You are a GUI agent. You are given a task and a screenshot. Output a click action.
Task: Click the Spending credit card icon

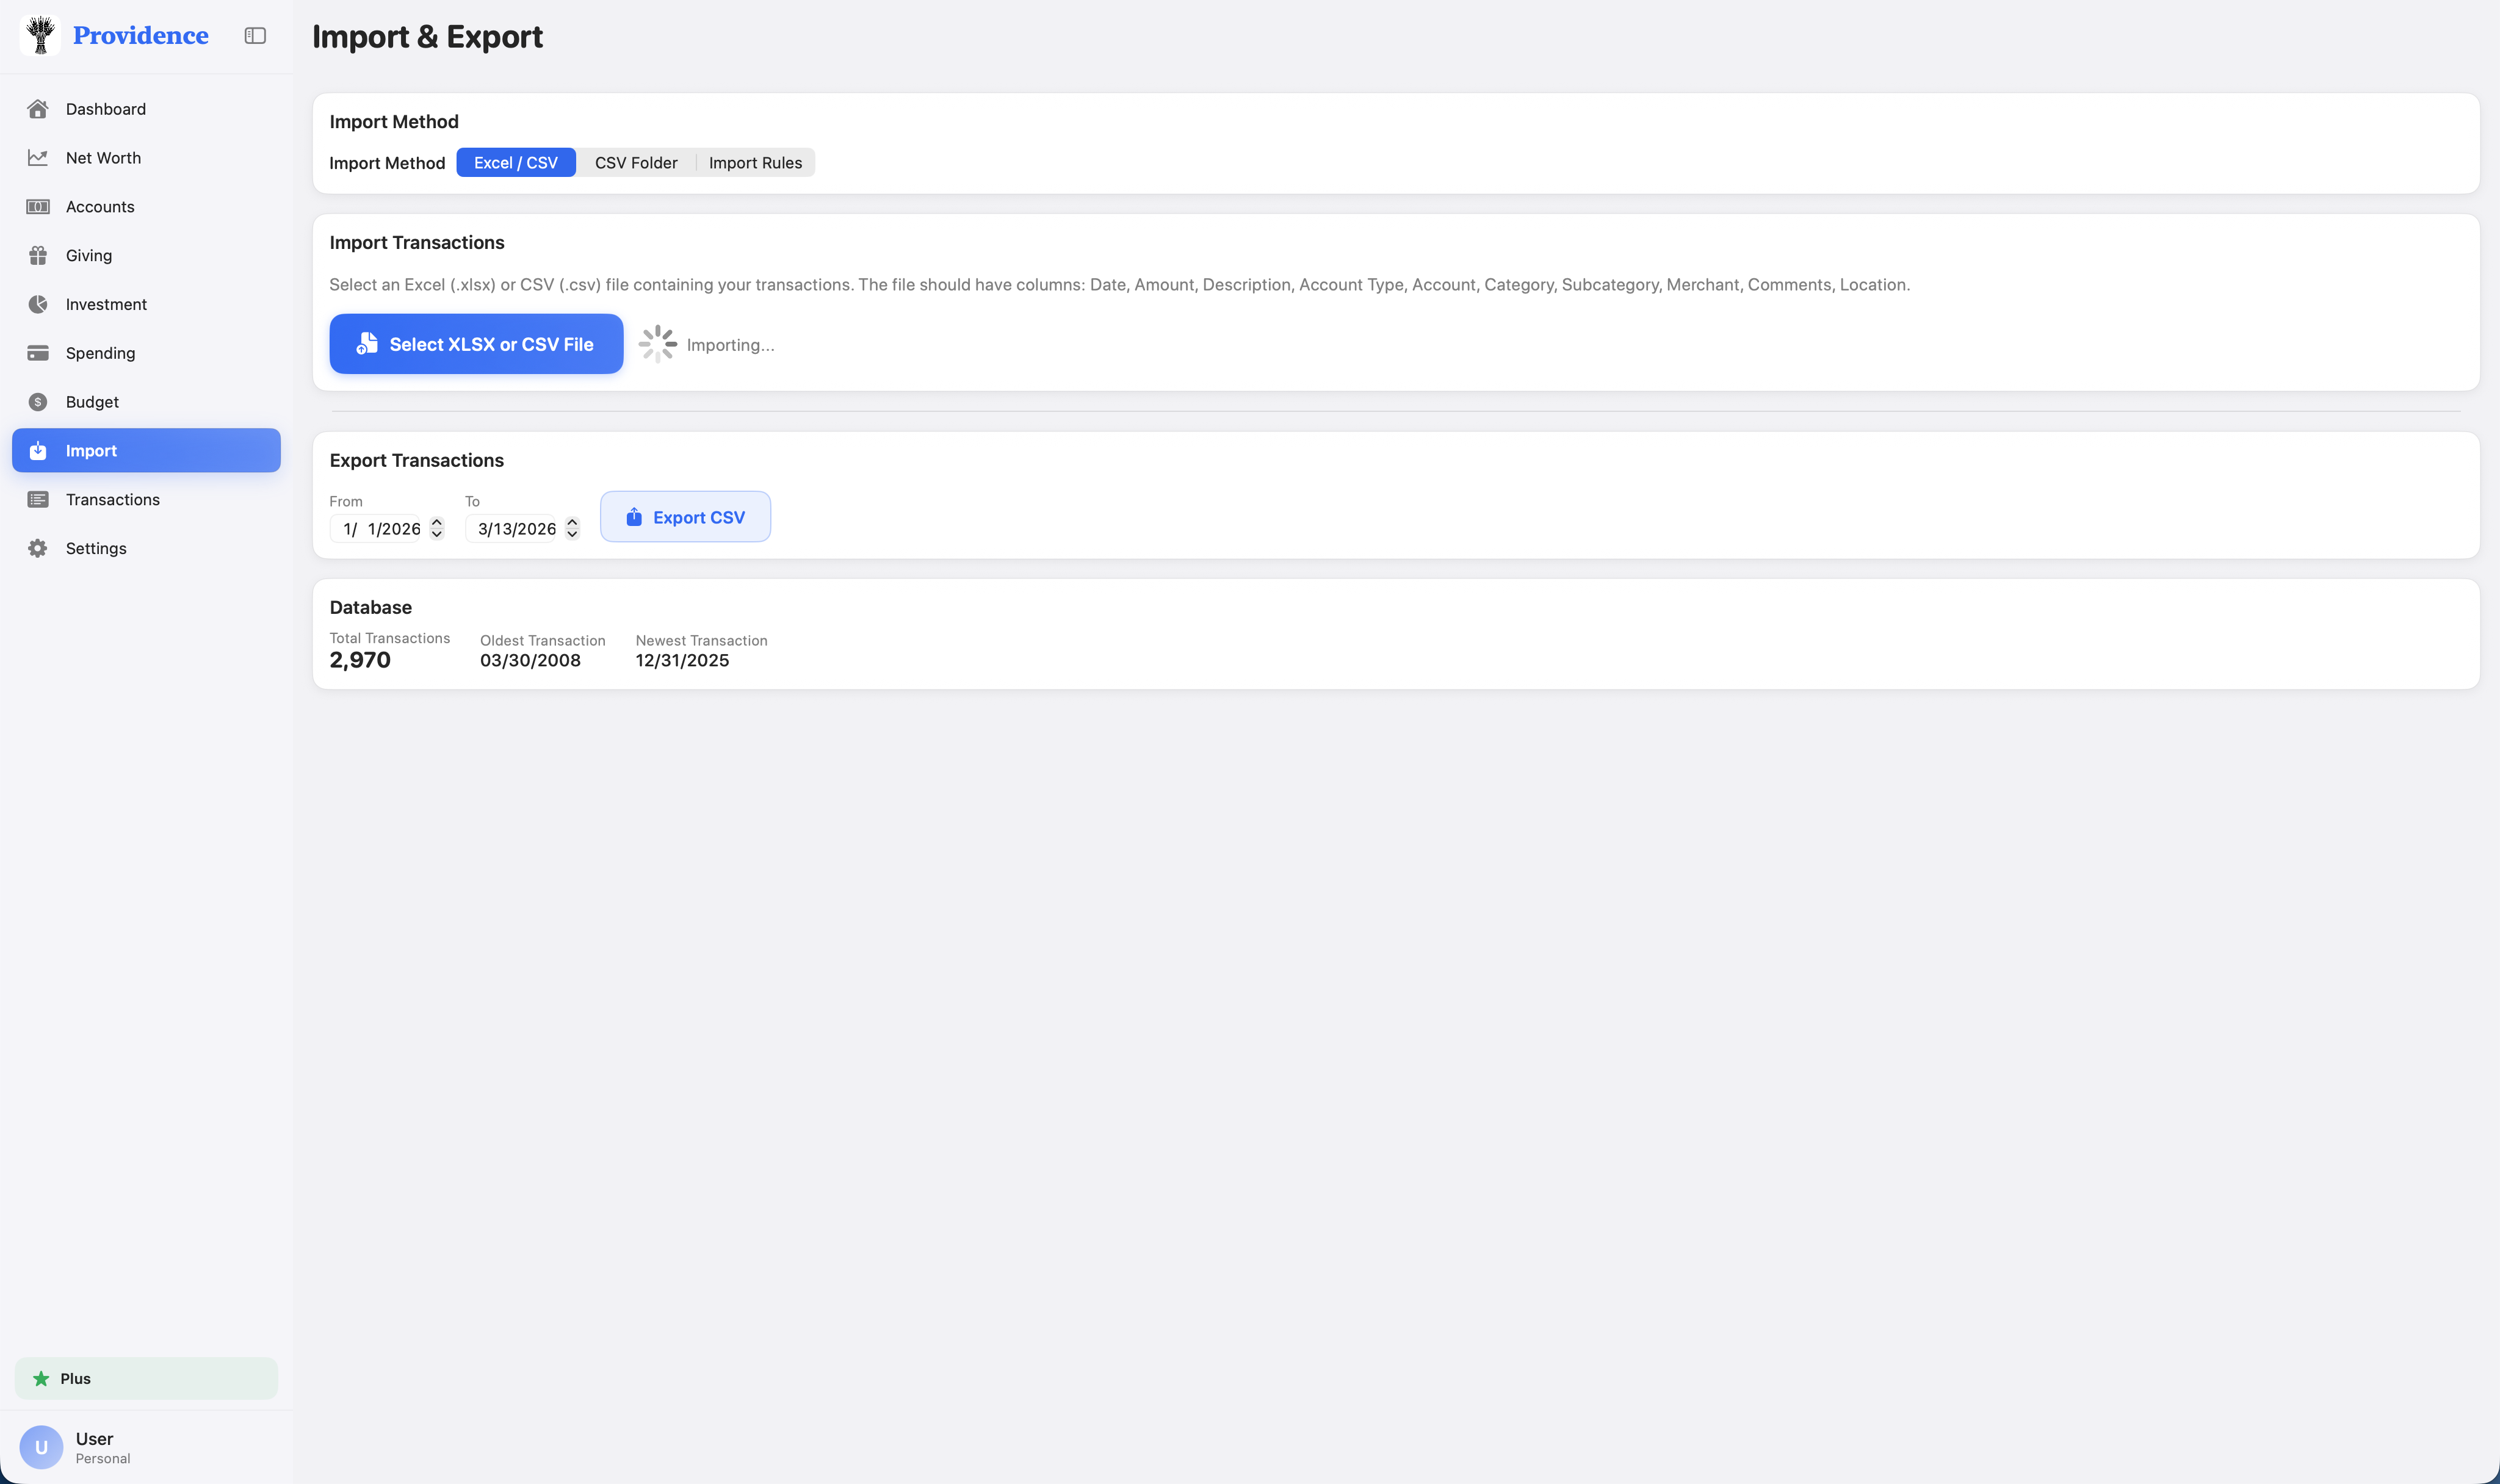[38, 353]
